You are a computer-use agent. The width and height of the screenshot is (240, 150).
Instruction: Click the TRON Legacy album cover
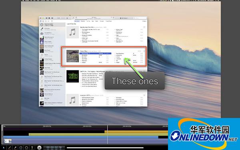72,76
